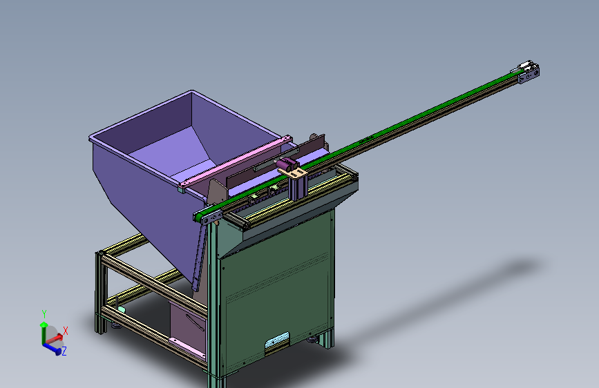Click the green Y axis of the orientation triad
The image size is (599, 388).
click(44, 333)
